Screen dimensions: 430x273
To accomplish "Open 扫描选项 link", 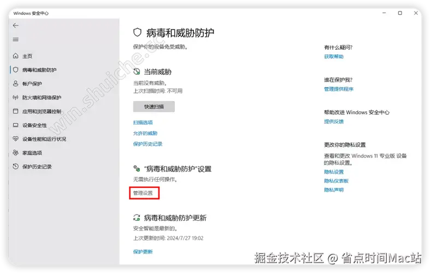I will pos(143,122).
